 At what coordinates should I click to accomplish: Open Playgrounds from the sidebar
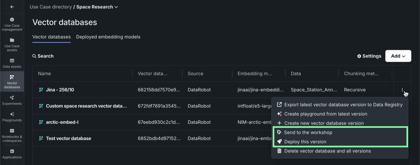tap(12, 117)
